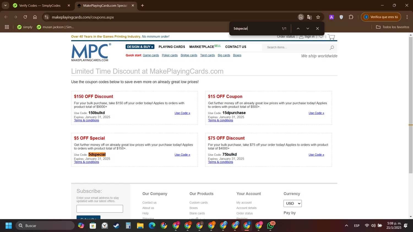Reload the current page

(25, 17)
